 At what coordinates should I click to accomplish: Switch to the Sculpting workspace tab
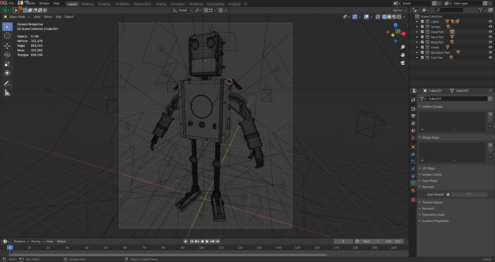coord(104,4)
